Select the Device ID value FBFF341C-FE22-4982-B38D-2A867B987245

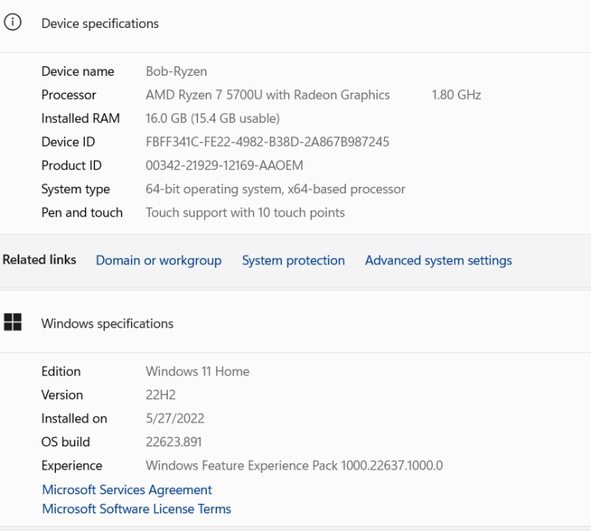pyautogui.click(x=268, y=142)
